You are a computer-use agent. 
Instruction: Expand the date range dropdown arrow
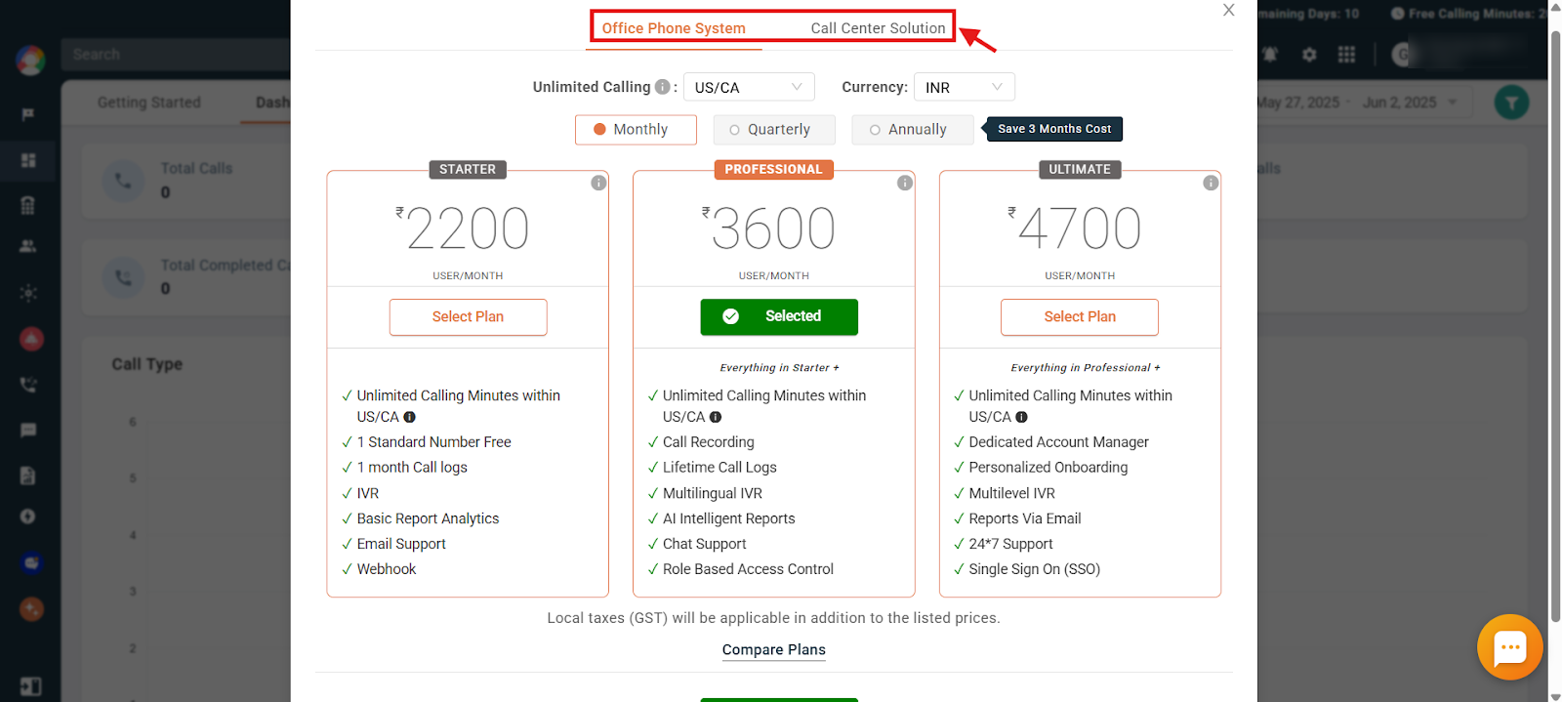point(1453,103)
